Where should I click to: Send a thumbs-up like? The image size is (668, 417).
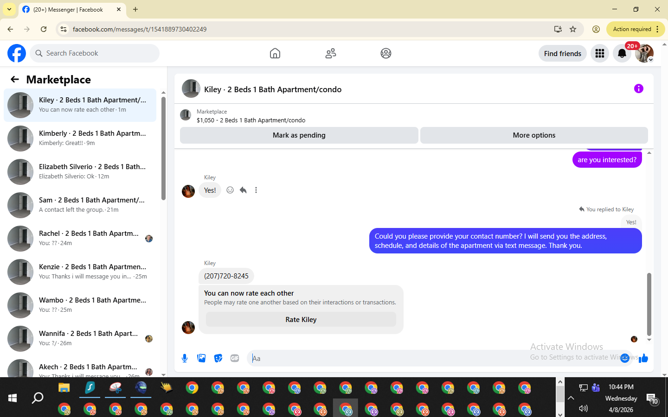(x=643, y=358)
